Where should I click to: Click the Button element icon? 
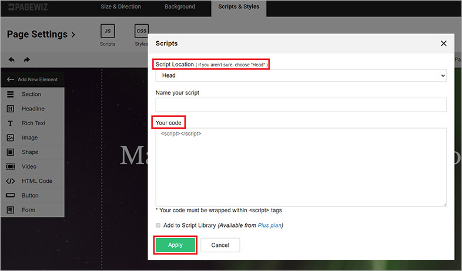click(11, 195)
